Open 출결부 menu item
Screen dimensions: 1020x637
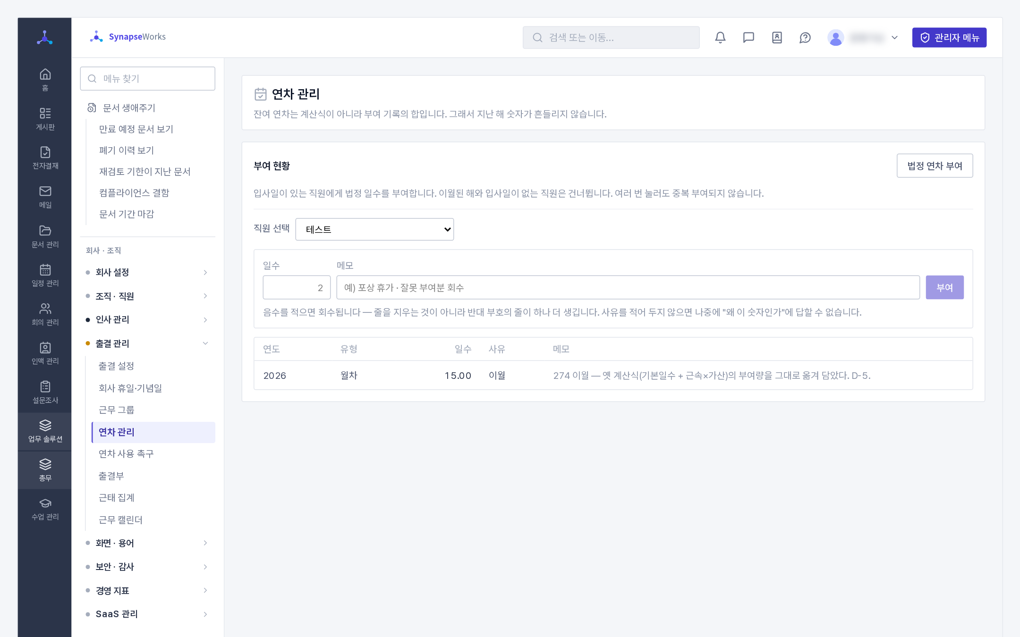click(x=153, y=476)
